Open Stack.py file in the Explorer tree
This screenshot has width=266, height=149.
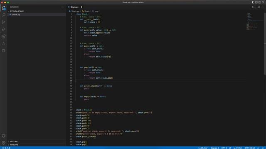[x=37, y=14]
